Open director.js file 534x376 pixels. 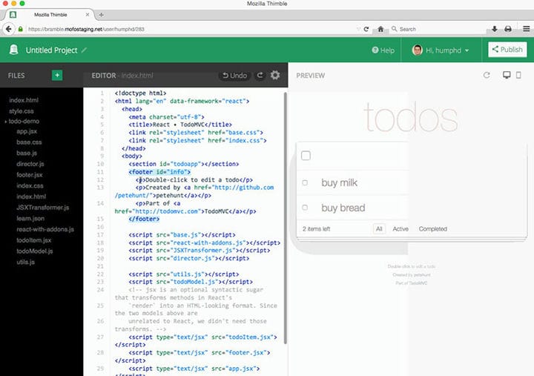[x=30, y=164]
